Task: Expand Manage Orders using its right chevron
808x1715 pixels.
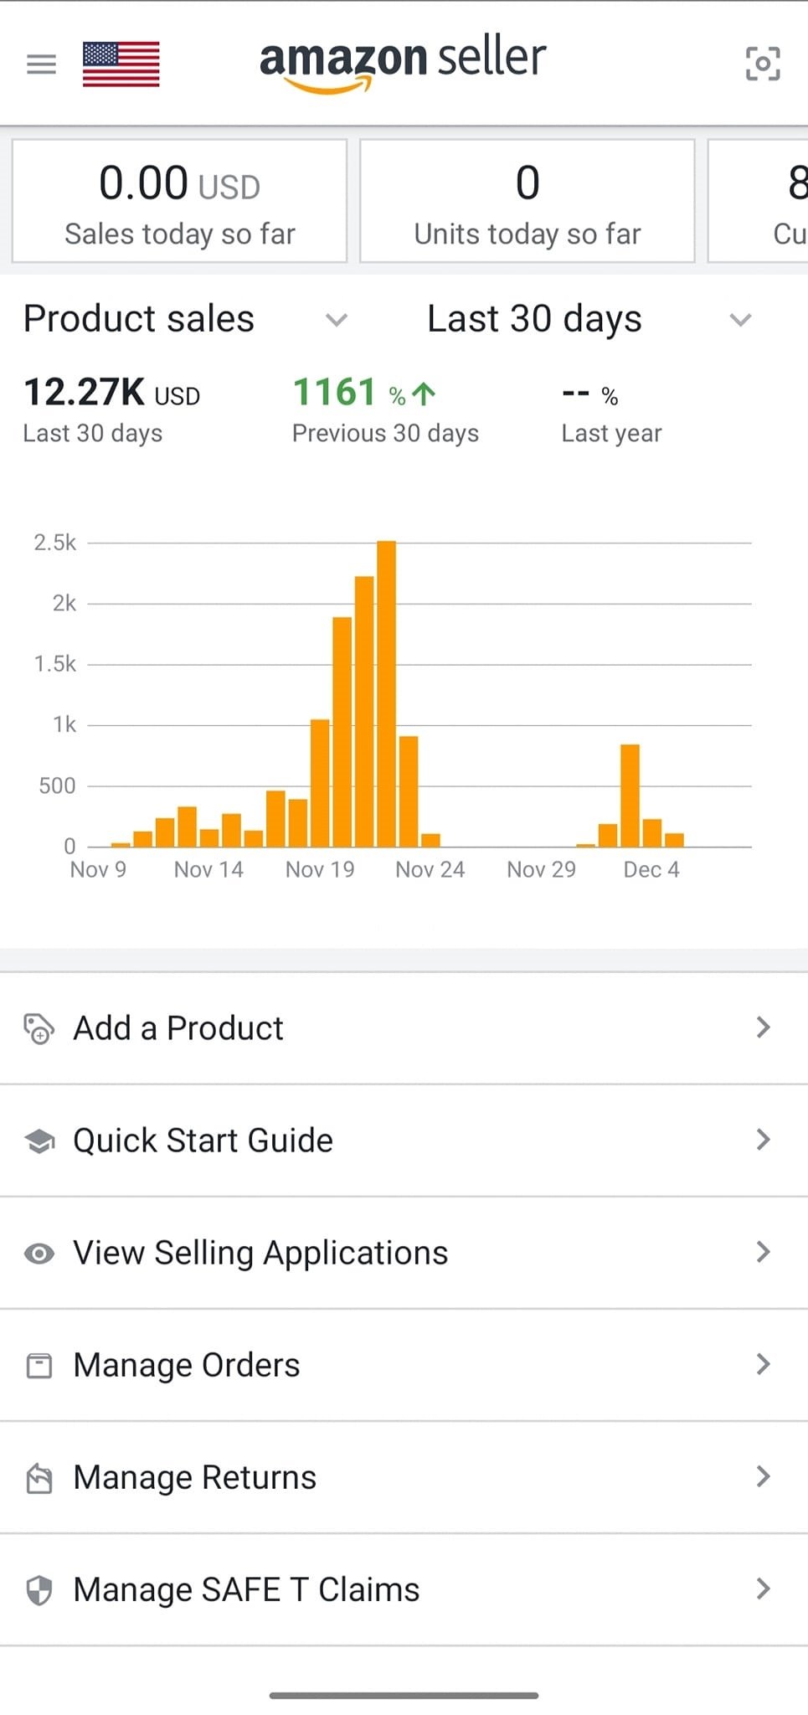Action: tap(762, 1365)
